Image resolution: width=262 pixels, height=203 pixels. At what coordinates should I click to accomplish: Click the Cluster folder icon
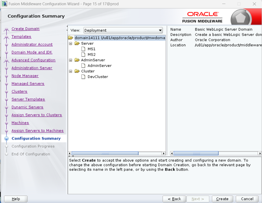pos(77,71)
